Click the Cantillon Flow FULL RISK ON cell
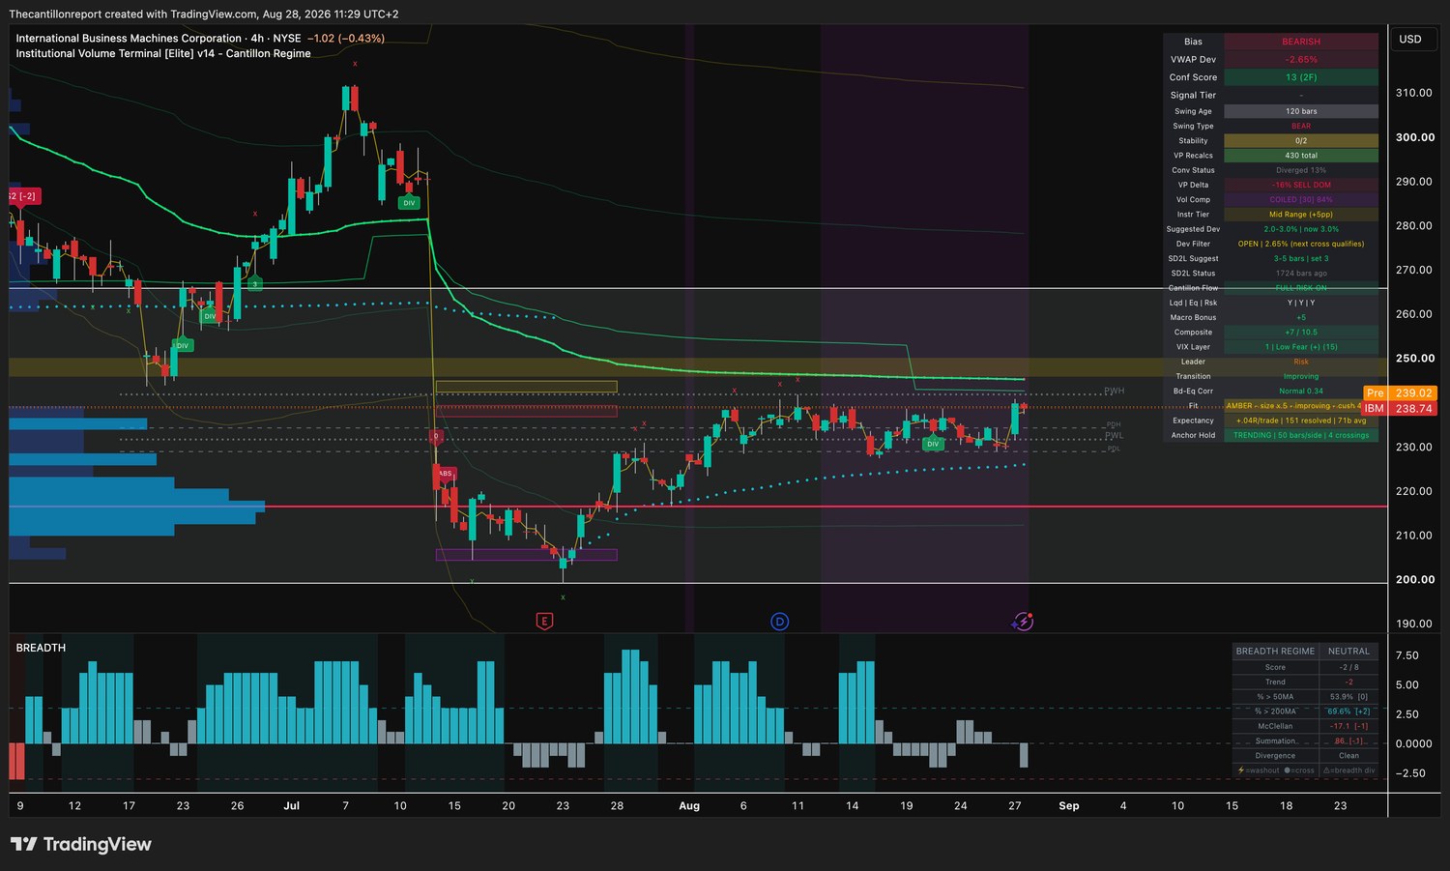 coord(1301,288)
